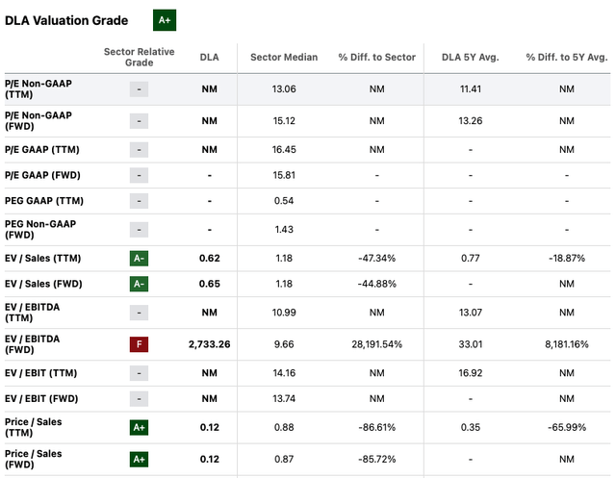Select the EV / Sales (TTM) row label

click(42, 258)
